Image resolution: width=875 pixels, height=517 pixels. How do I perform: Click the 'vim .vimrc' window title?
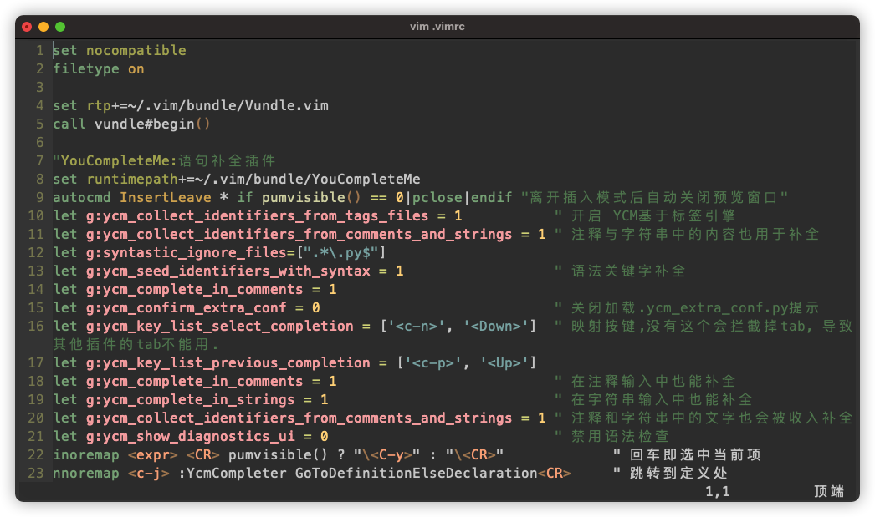pyautogui.click(x=437, y=26)
